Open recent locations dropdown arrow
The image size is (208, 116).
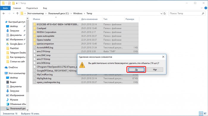click(x=13, y=14)
